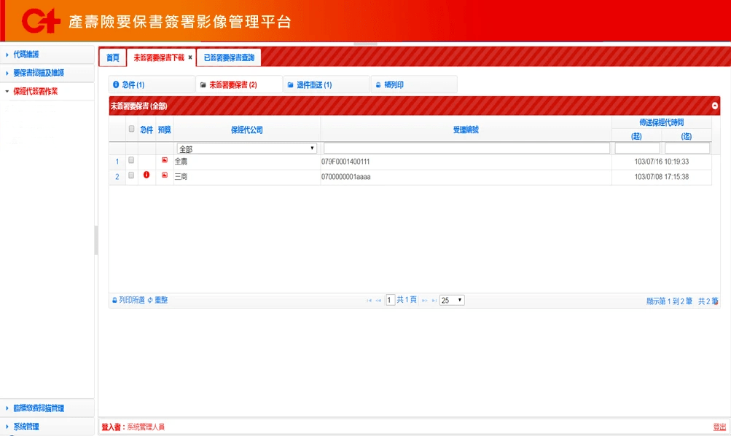
Task: Check the checkbox for row 2 三商
Action: click(131, 175)
